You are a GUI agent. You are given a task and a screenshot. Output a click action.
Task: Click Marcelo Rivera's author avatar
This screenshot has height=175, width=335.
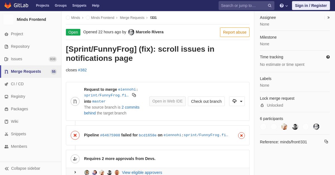coord(131,32)
